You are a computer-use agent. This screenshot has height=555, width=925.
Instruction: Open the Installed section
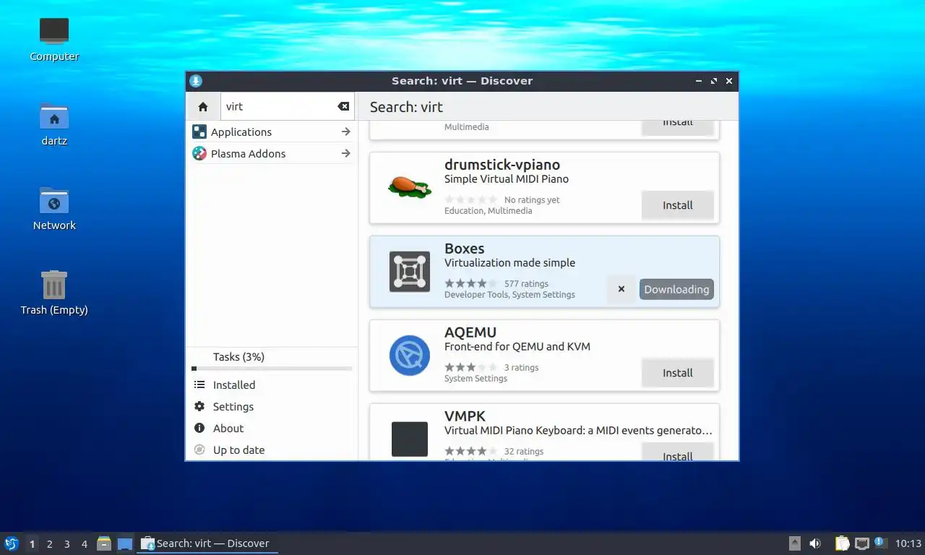pyautogui.click(x=272, y=384)
